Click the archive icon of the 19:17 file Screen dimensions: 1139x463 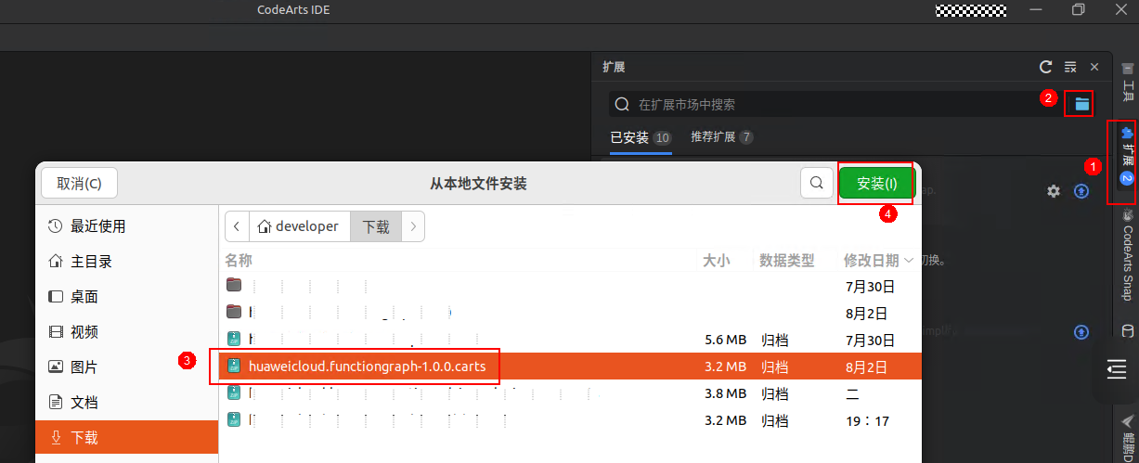tap(235, 419)
